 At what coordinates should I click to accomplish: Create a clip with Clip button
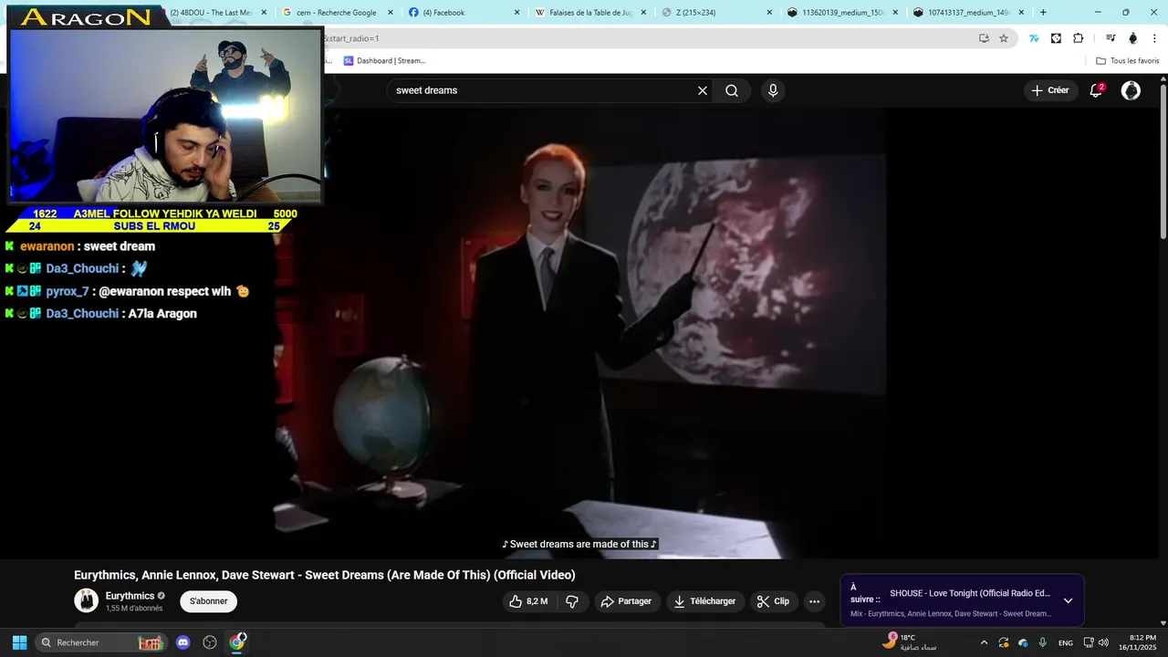pos(773,601)
